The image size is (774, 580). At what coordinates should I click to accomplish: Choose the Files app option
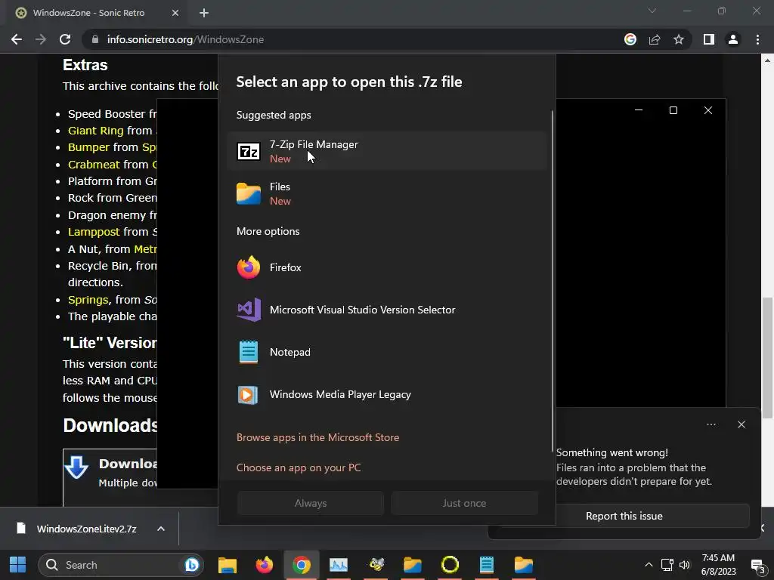click(387, 193)
